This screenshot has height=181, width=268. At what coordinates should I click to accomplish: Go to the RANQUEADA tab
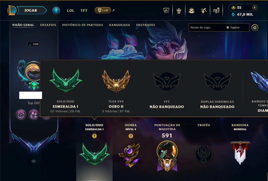click(x=120, y=25)
